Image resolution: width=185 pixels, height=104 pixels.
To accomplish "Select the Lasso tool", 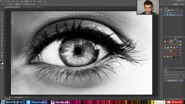I will [x=2, y=15].
